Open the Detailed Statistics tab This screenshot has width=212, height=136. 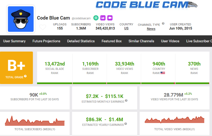81,41
